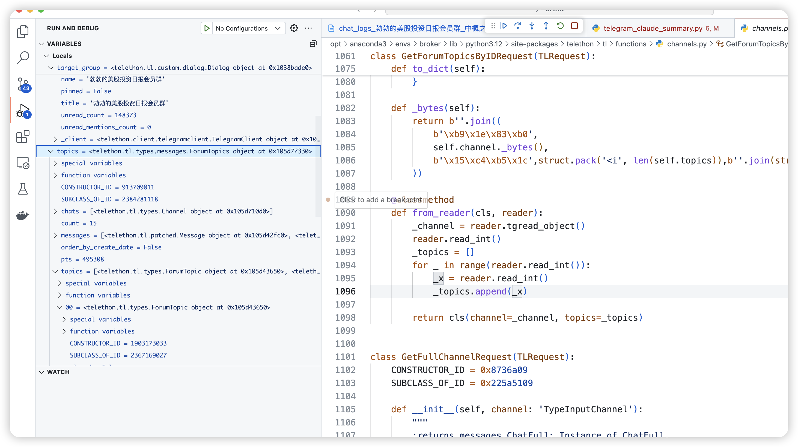The height and width of the screenshot is (447, 798).
Task: Collapse the target_group variable
Action: coord(51,67)
